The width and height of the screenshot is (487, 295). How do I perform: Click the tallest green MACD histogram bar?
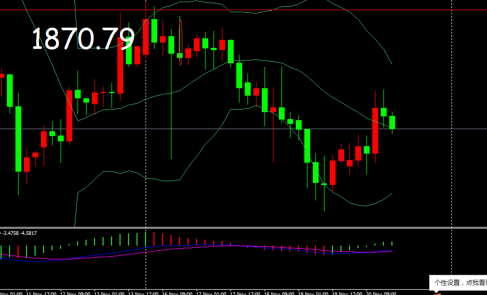point(146,239)
